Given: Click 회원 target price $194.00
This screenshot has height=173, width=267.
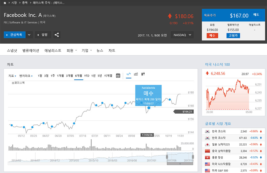Looking at the screenshot, I should point(212,30).
